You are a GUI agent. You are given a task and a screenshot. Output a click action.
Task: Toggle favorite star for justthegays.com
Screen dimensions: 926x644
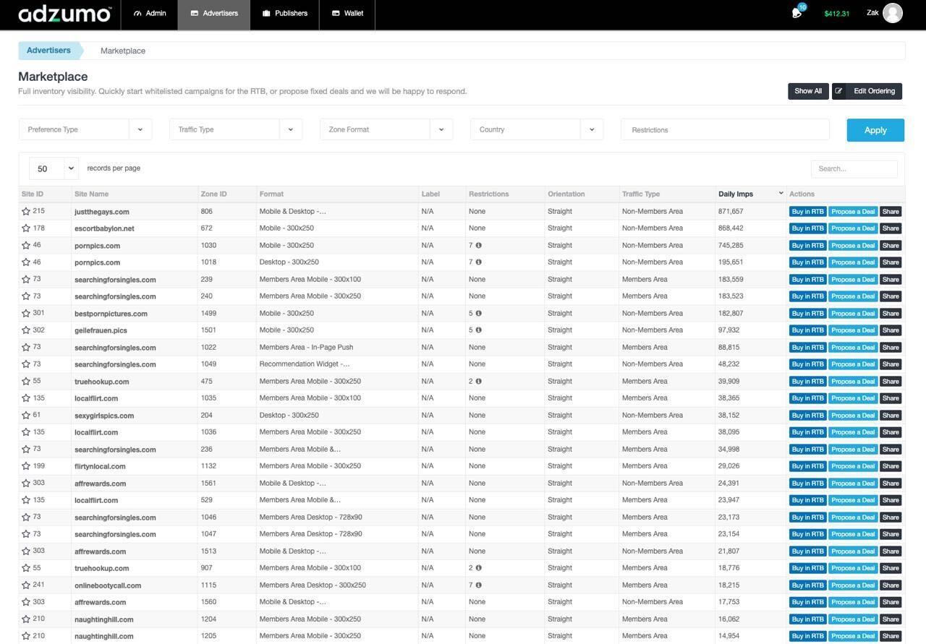click(26, 212)
